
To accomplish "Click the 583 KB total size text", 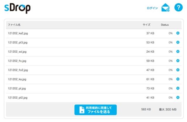I will 146,109.
